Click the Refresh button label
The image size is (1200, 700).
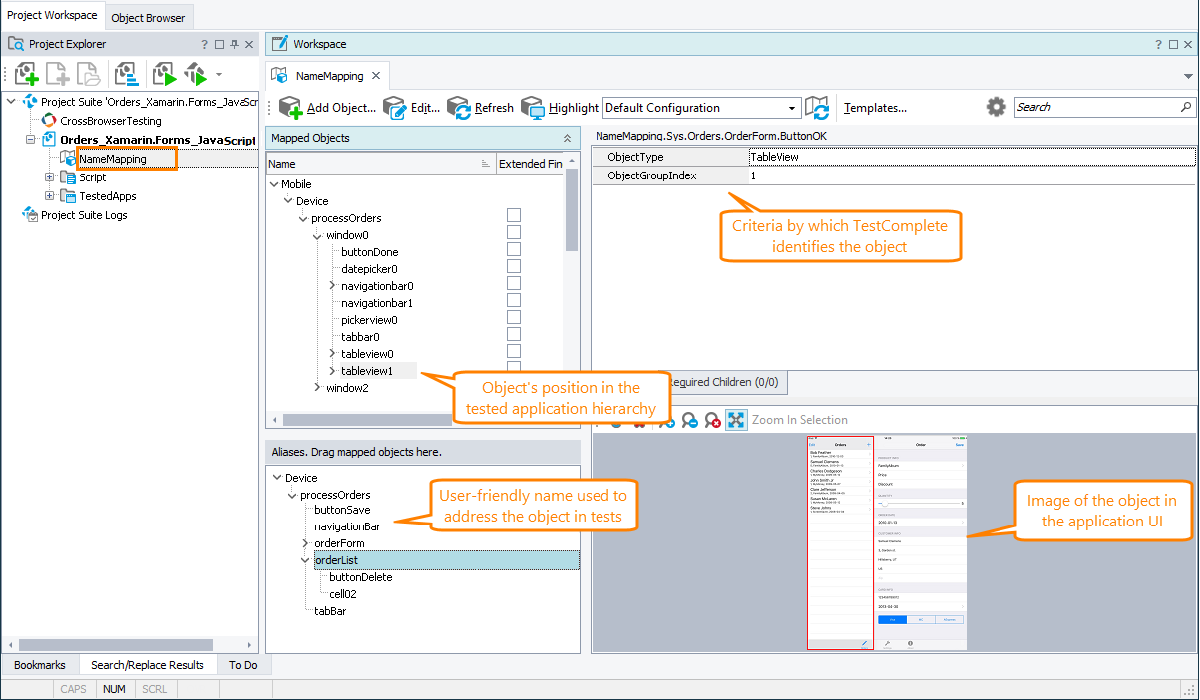pos(494,108)
